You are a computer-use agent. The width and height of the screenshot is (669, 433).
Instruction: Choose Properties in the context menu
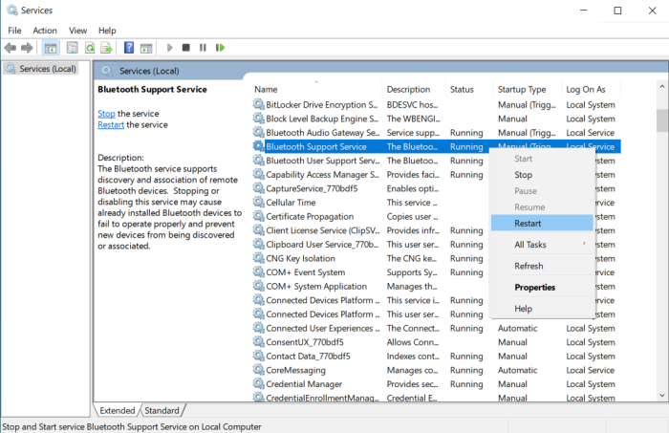click(x=542, y=287)
